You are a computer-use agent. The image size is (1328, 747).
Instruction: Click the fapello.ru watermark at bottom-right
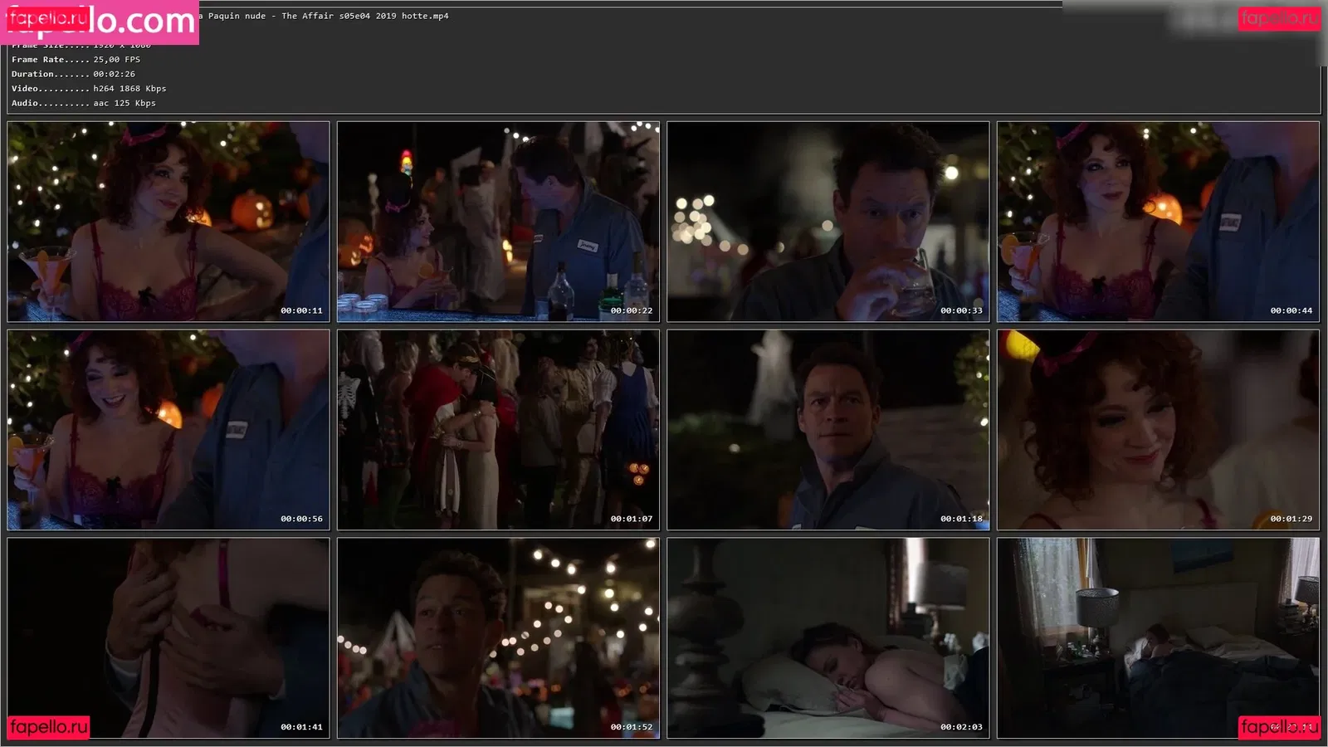pyautogui.click(x=1279, y=727)
